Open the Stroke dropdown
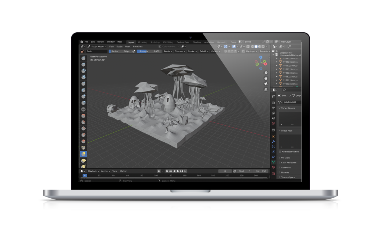The width and height of the screenshot is (380, 229). point(192,51)
